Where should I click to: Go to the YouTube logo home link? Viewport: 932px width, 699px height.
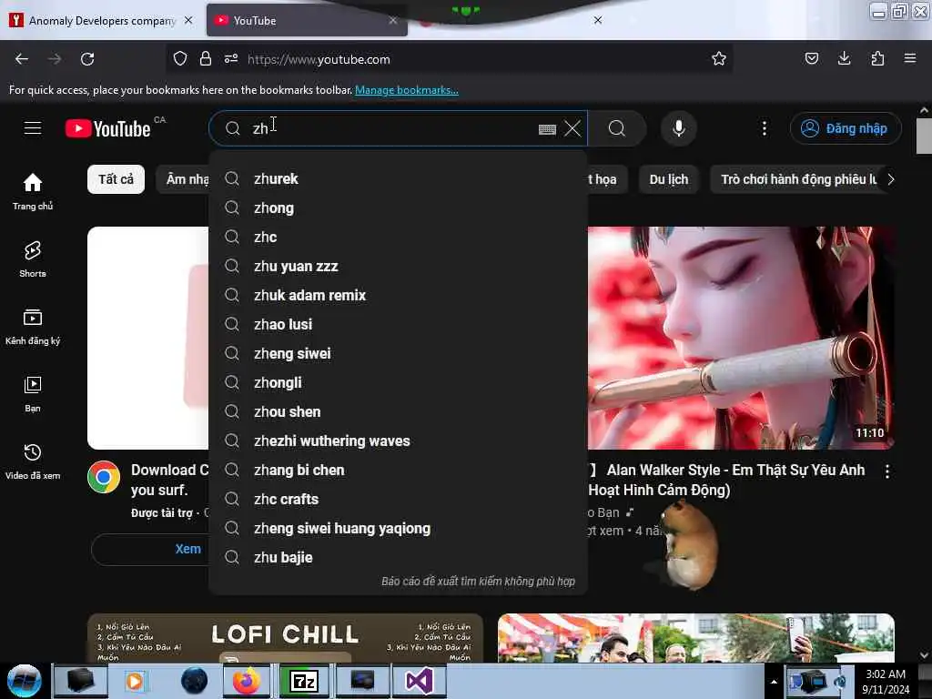point(108,128)
